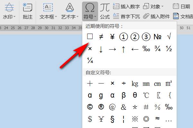Insert the ‰ symbol from custom symbols
Image resolution: width=193 pixels, height=128 pixels.
click(169, 107)
